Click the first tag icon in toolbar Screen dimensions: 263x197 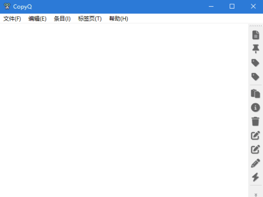(x=255, y=63)
